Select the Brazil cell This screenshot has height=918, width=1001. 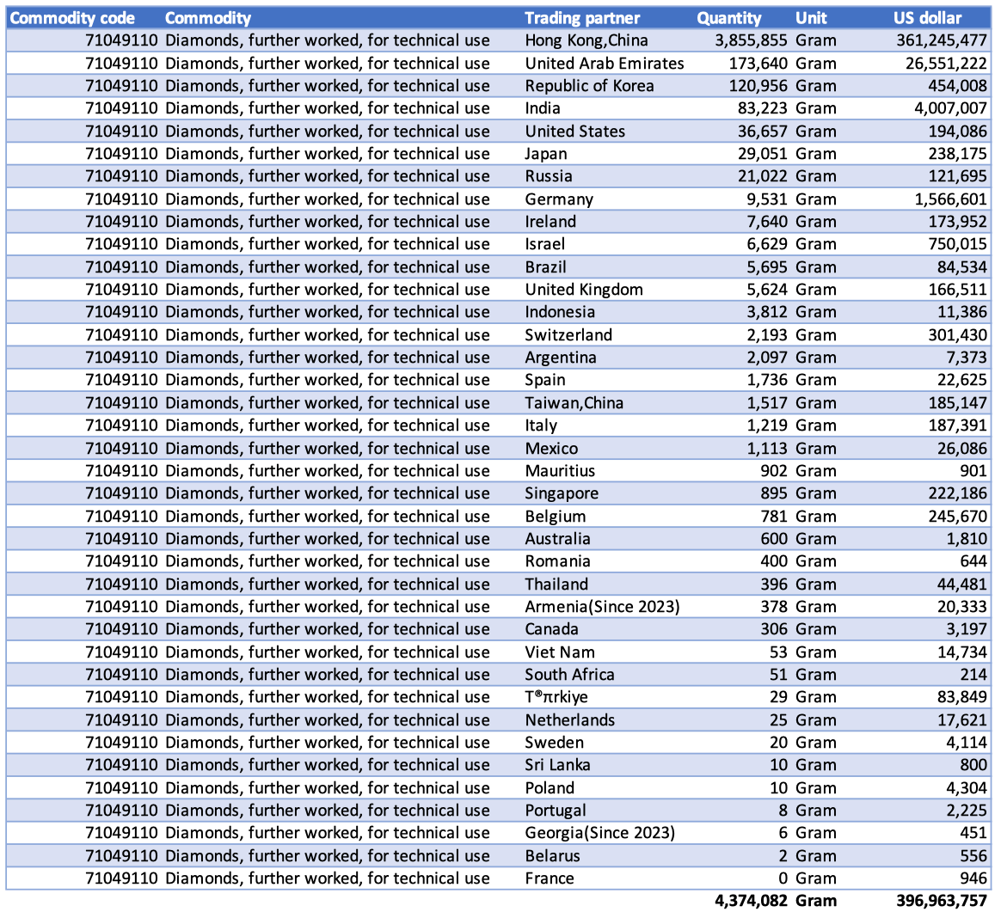(545, 266)
